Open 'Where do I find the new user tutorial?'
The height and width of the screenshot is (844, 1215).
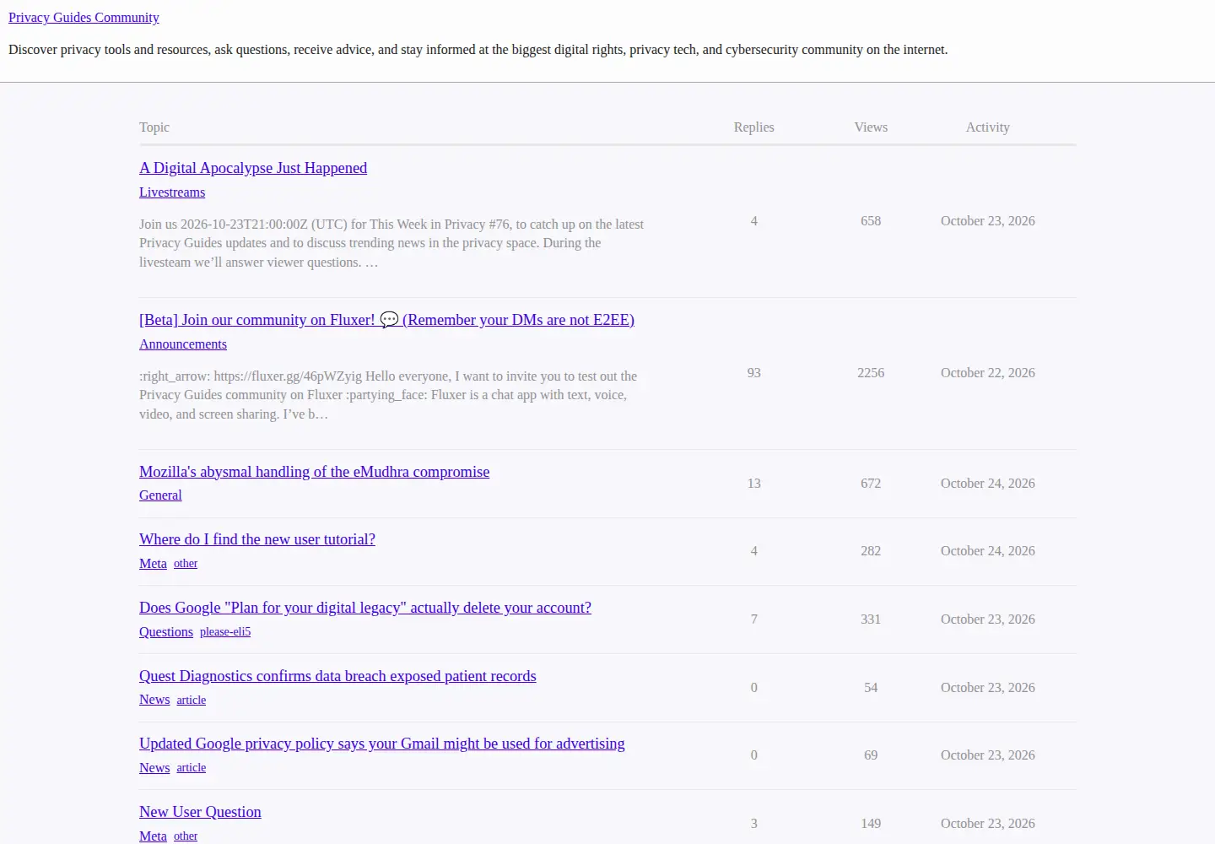click(257, 539)
